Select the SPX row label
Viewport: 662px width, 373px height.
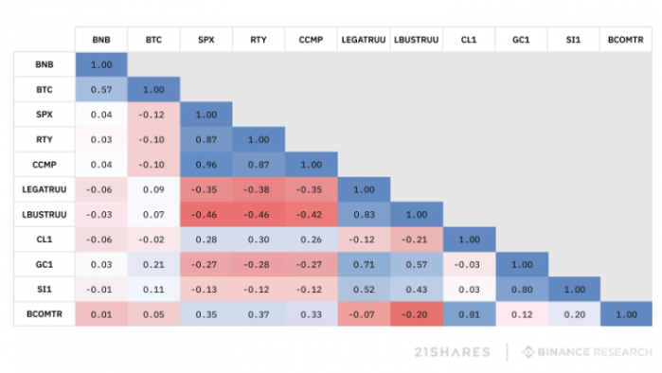(45, 115)
